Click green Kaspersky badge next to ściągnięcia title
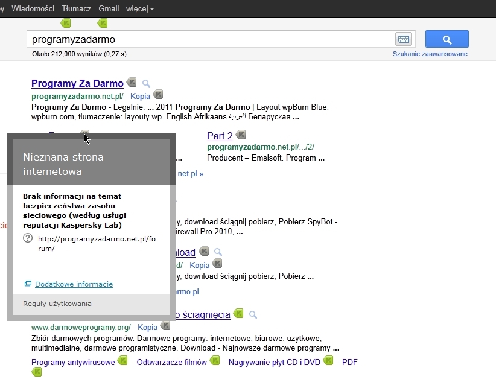Screen dimensions: 496x382 (x=238, y=314)
